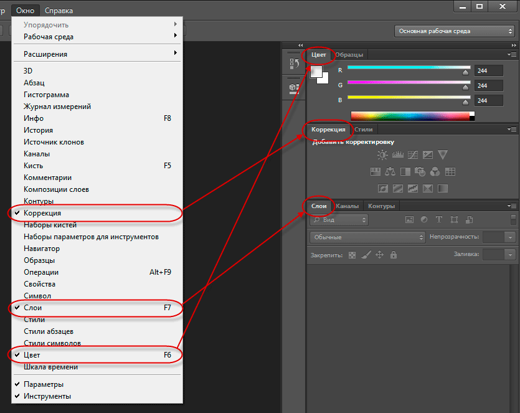This screenshot has height=413, width=520.
Task: Add an Invert adjustment layer
Action: [383, 188]
